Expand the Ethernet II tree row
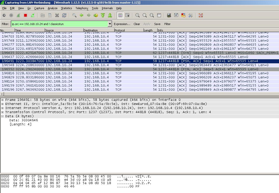The width and height of the screenshot is (279, 193). pyautogui.click(x=3, y=104)
